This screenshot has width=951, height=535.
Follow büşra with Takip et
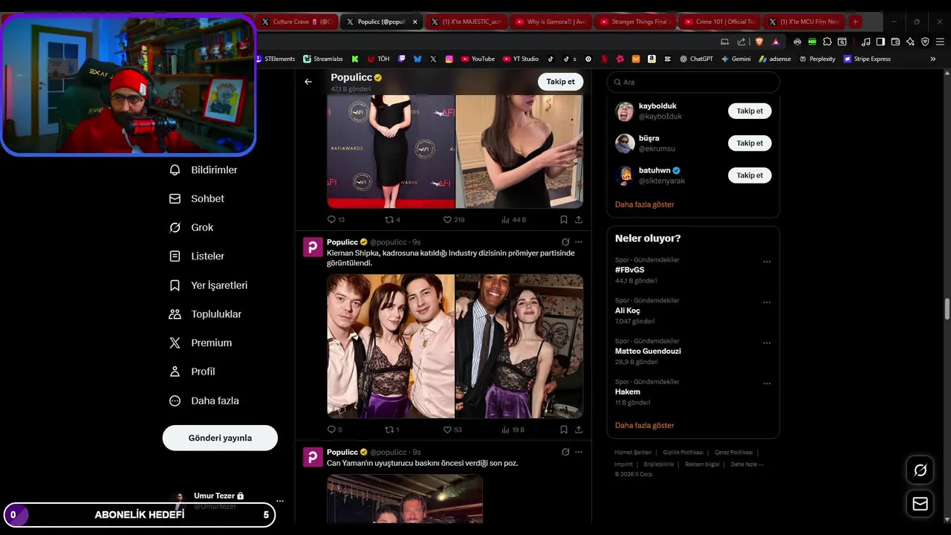750,143
